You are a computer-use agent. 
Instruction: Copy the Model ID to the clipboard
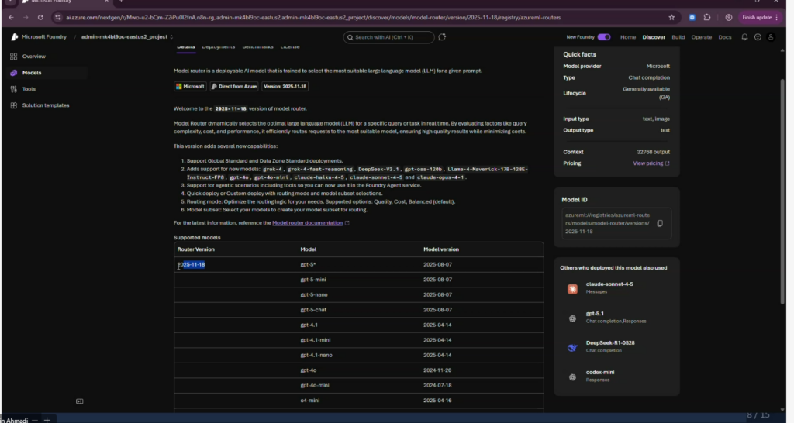[660, 223]
